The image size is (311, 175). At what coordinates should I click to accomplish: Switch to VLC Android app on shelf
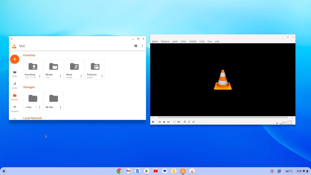[x=183, y=171]
